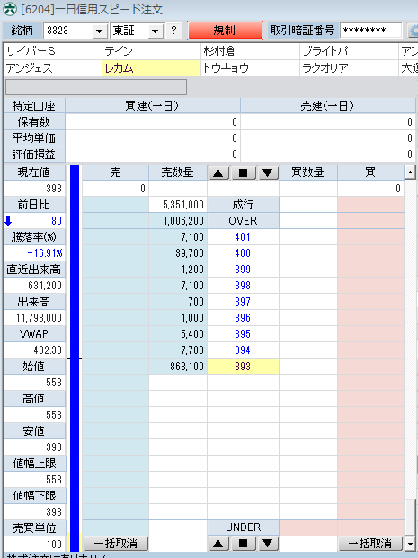Click the top down-arrow price scroll button
The image size is (418, 558).
pyautogui.click(x=268, y=173)
